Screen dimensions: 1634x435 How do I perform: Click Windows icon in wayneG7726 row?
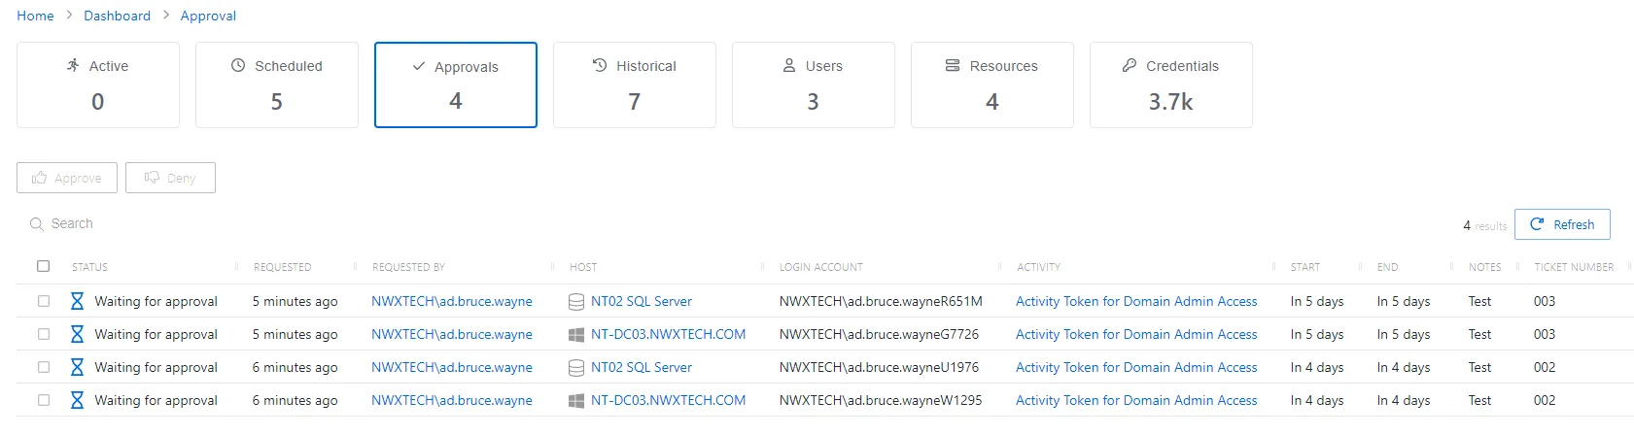tap(576, 335)
